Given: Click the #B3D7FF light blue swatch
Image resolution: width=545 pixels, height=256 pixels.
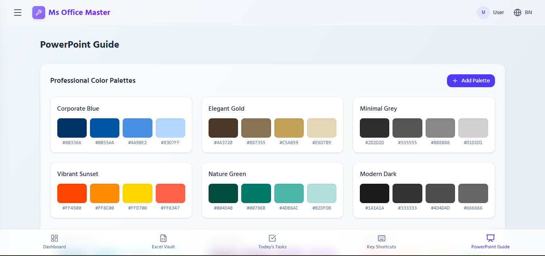Looking at the screenshot, I should 170,128.
